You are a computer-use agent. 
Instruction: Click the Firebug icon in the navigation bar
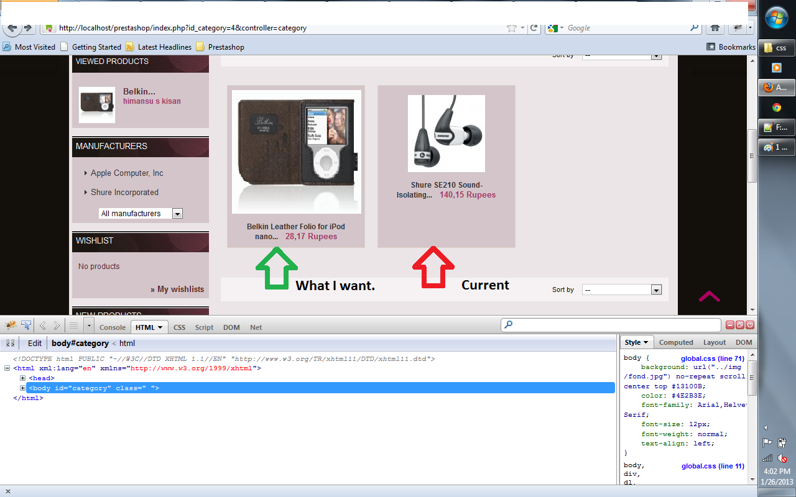[736, 28]
